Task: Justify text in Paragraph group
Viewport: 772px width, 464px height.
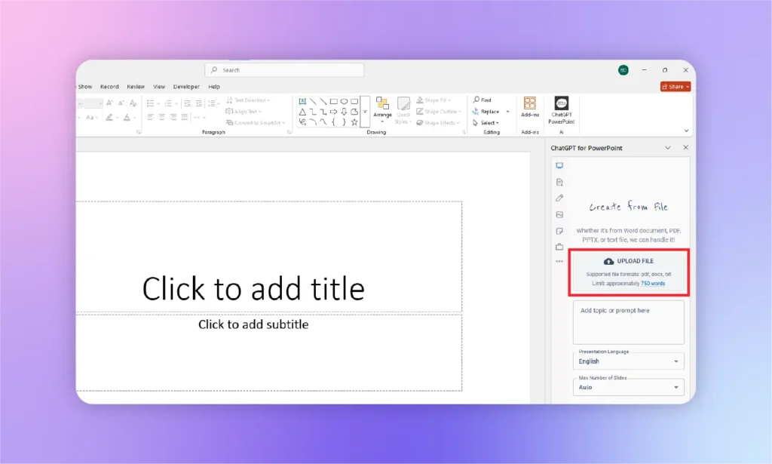Action: point(184,117)
